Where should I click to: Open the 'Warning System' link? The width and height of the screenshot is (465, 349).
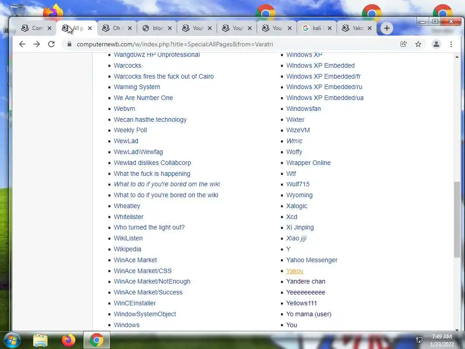click(137, 87)
